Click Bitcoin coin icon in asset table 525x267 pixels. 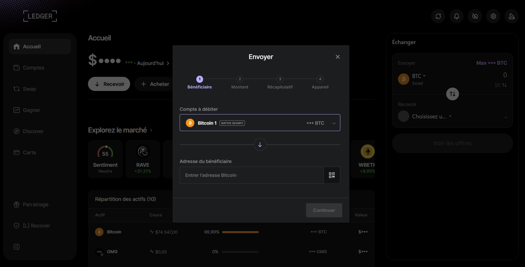coord(99,232)
